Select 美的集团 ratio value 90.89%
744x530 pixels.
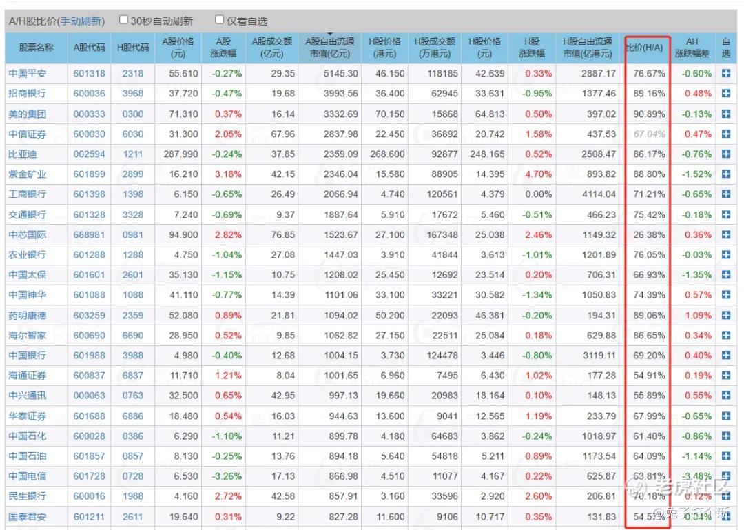click(x=649, y=114)
